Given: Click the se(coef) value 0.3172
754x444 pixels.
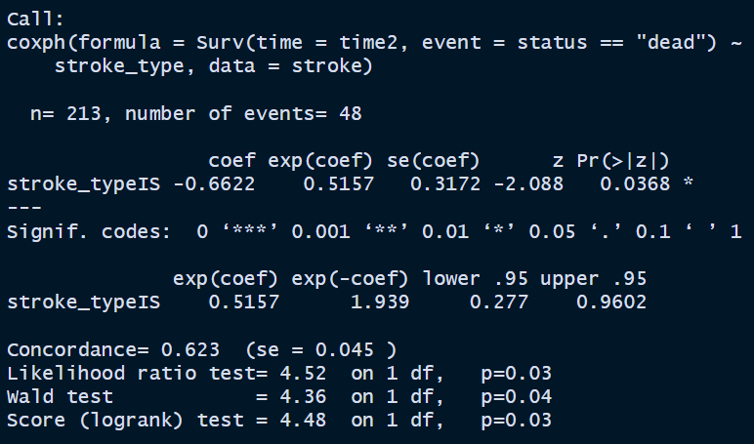Looking at the screenshot, I should [445, 184].
